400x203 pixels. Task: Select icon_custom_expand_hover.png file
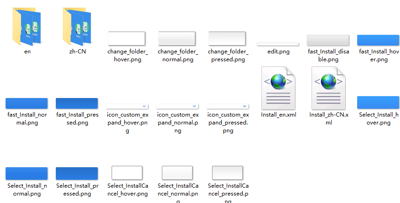point(127,106)
